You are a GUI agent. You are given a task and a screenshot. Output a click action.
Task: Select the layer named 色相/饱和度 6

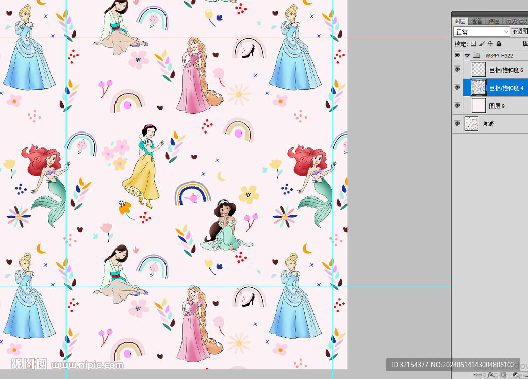[x=506, y=70]
